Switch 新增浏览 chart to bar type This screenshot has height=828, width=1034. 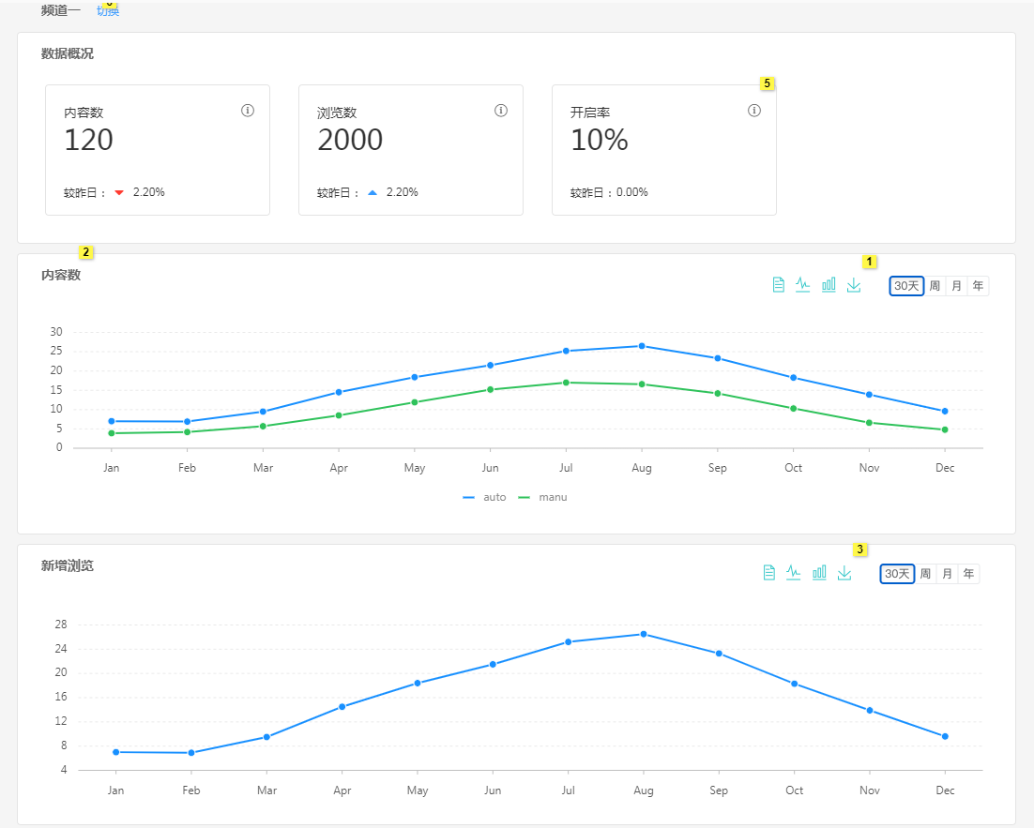click(819, 572)
